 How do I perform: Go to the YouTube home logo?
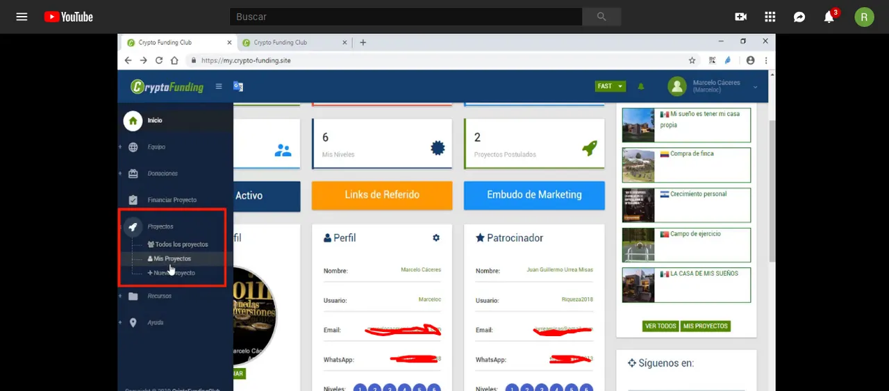[x=68, y=17]
